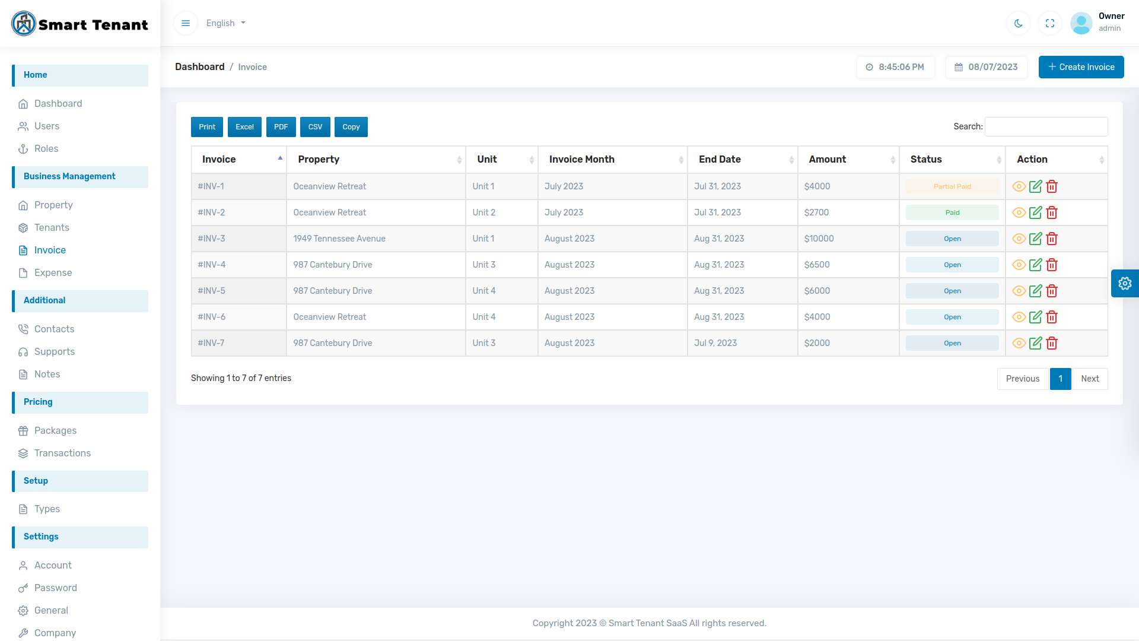Delete invoice #INV-4 trash icon

coord(1052,265)
